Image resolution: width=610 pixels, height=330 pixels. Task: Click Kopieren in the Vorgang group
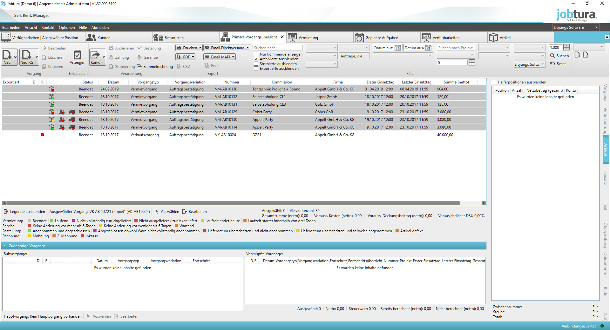(x=52, y=67)
